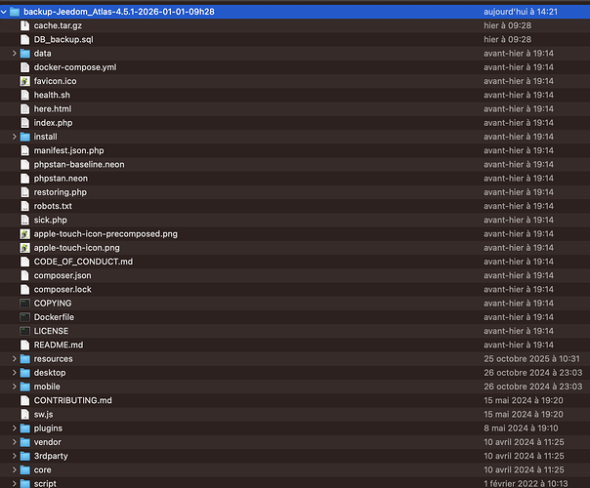Select the robots.txt file name
The width and height of the screenshot is (590, 488).
click(x=53, y=206)
